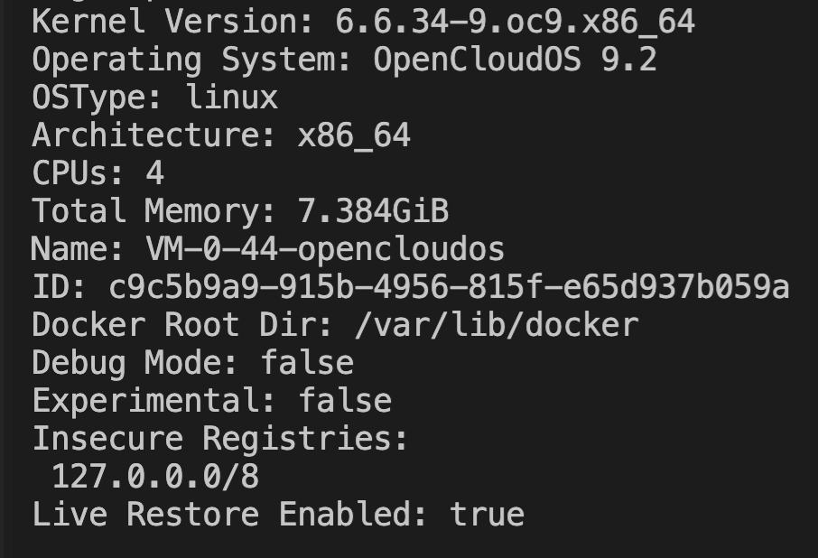818x558 pixels.
Task: Click the hostname VM-0-44-opencloudos
Action: (x=324, y=249)
